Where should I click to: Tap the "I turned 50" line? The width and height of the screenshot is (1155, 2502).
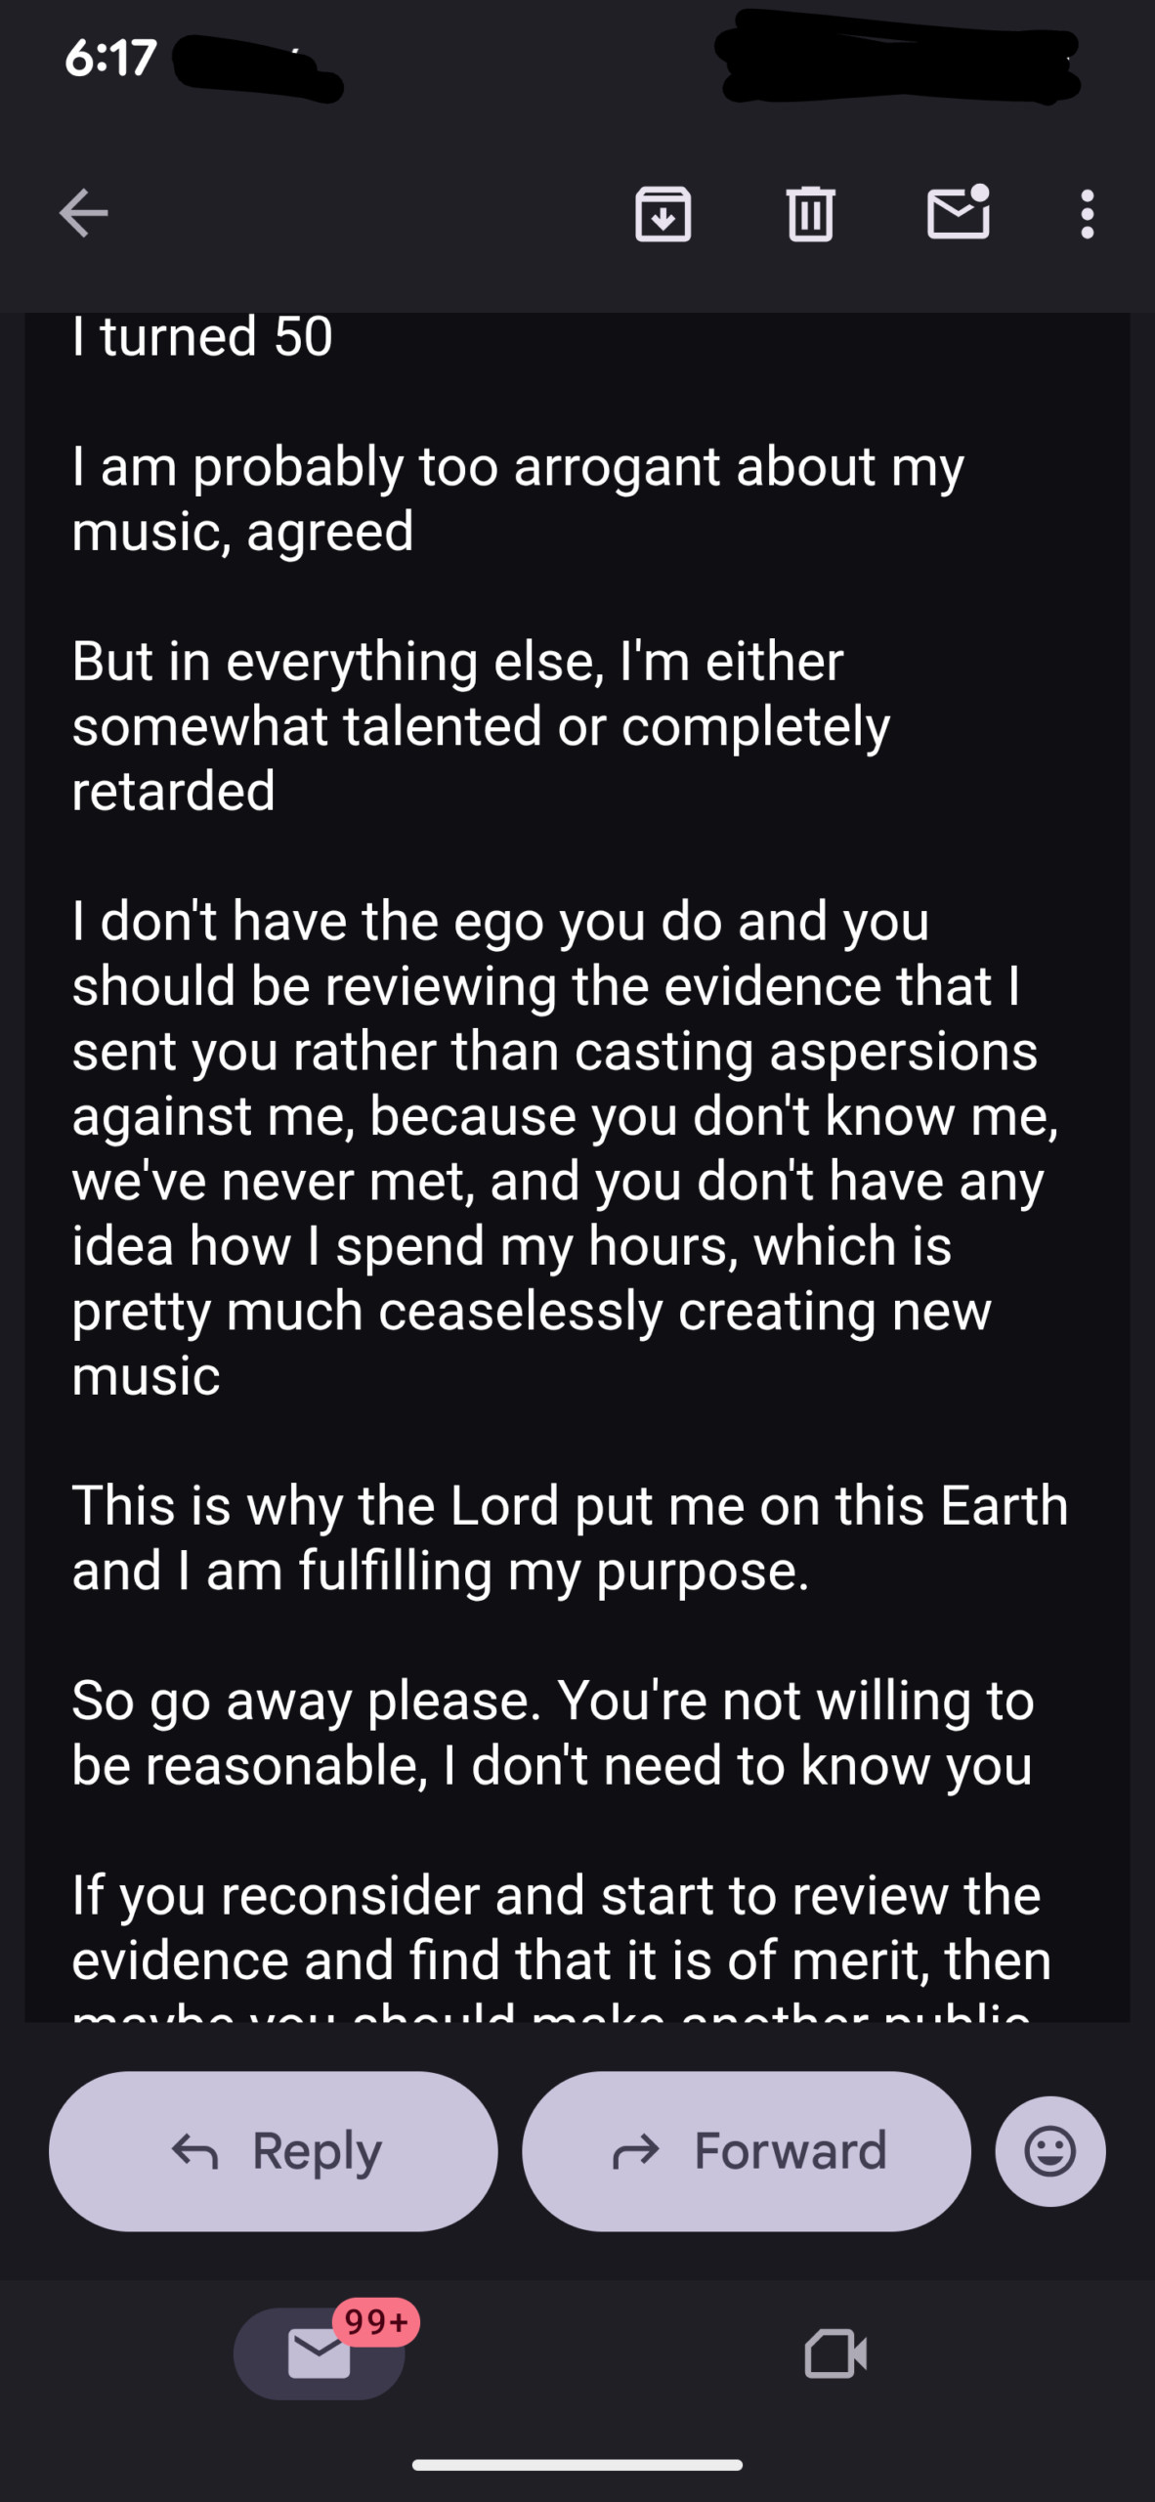point(202,337)
